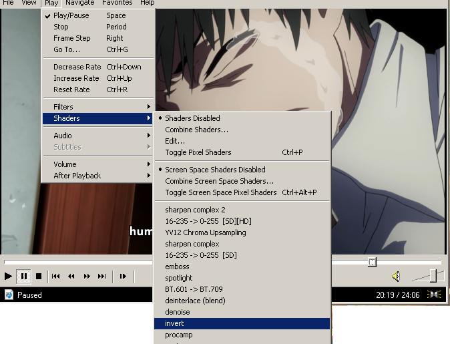Click the rewind (decrease rate) icon
This screenshot has height=344, width=450.
click(x=71, y=276)
